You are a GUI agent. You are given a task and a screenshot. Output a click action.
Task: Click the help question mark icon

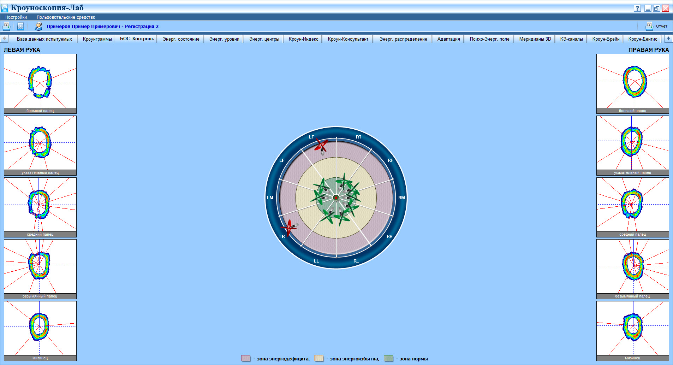637,8
